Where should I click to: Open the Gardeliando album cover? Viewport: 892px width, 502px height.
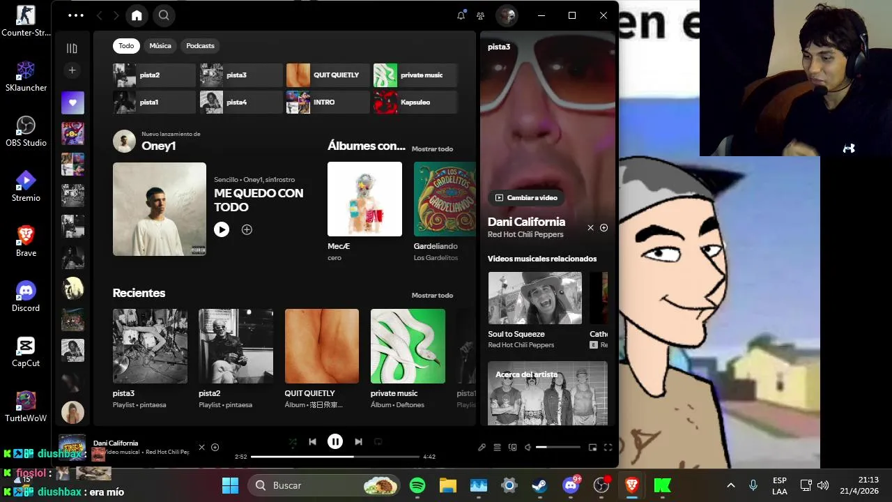pos(445,199)
